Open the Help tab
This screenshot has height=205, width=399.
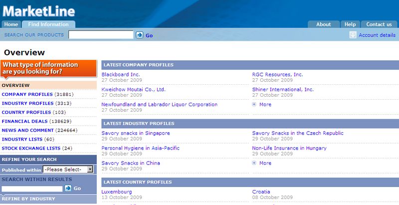tap(350, 24)
